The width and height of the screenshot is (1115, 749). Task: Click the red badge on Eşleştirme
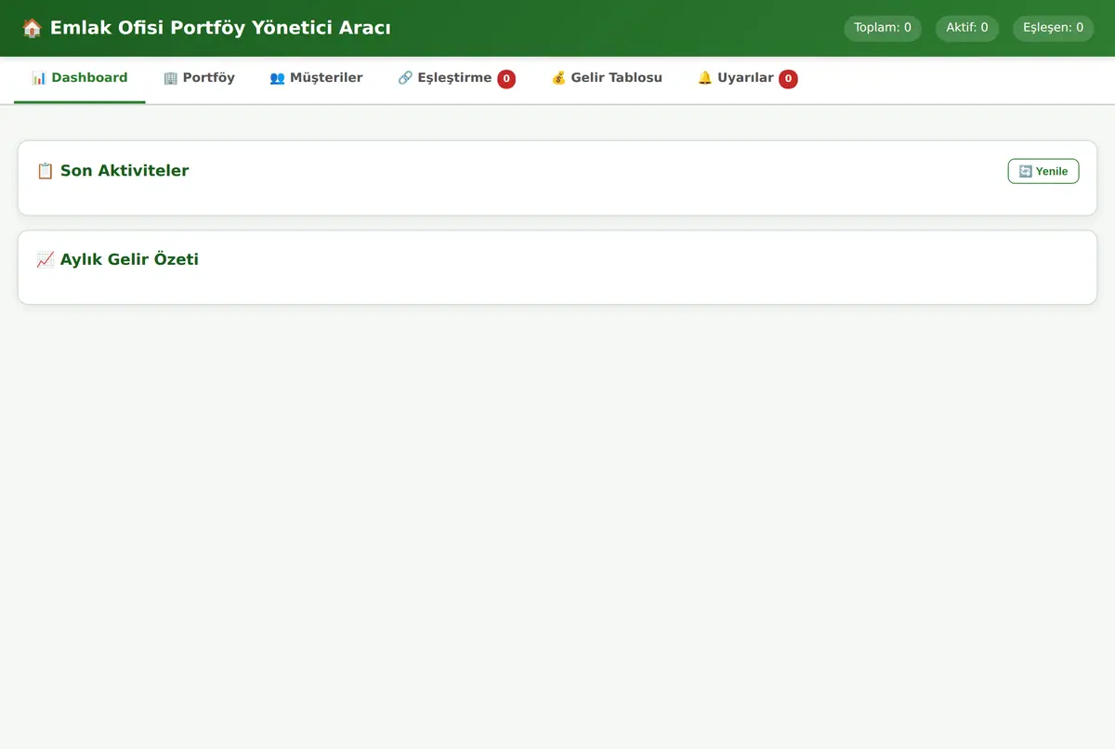(x=506, y=79)
